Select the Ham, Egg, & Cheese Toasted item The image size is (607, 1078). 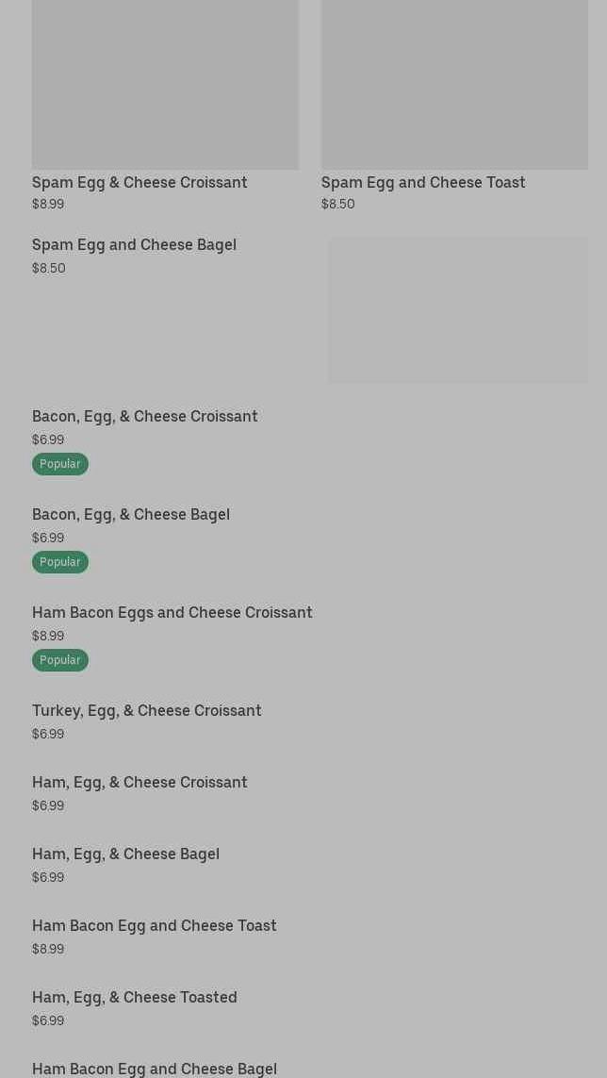[134, 997]
